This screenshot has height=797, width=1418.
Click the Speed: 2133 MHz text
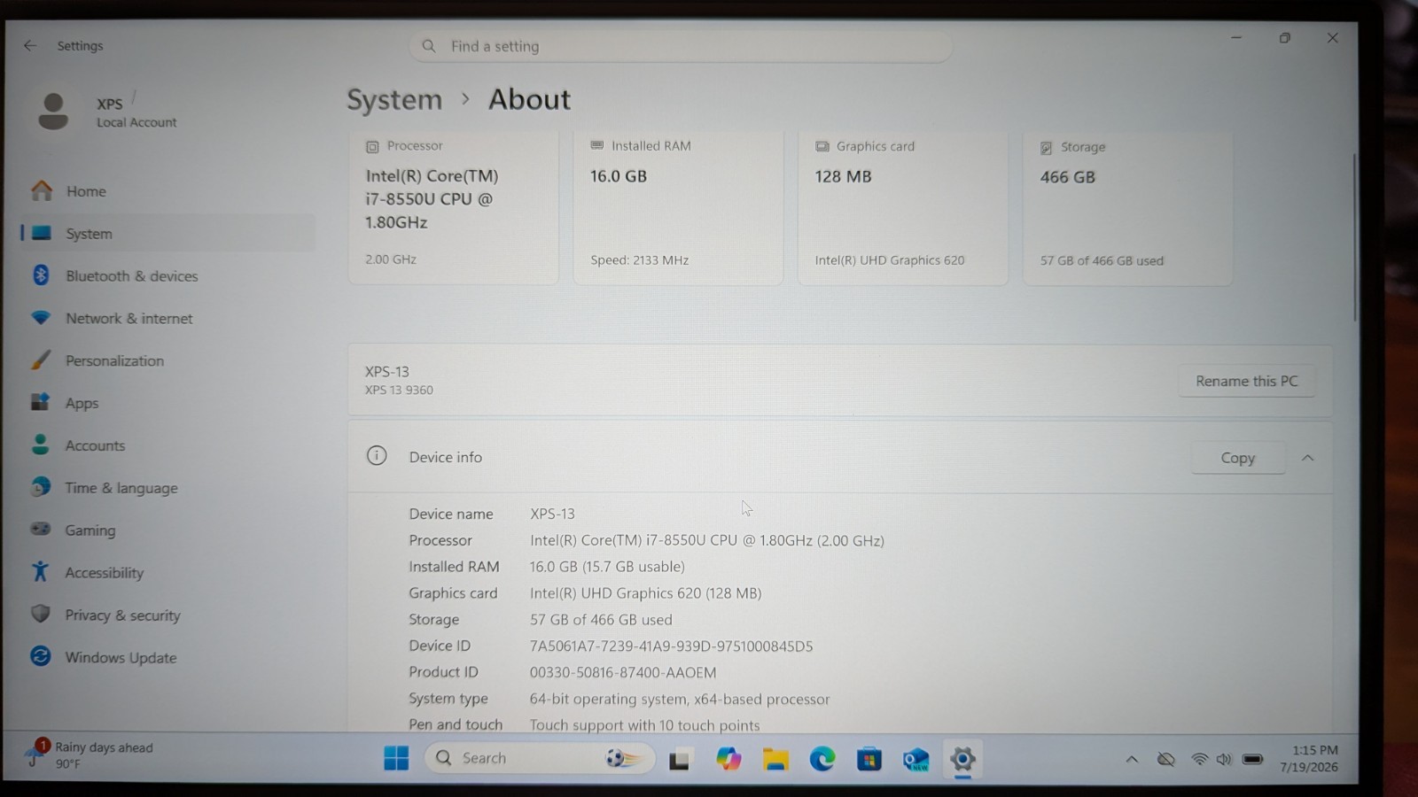click(x=640, y=259)
